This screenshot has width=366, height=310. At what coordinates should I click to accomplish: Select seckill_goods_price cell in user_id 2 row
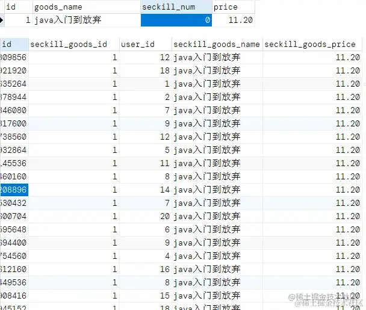coord(312,97)
